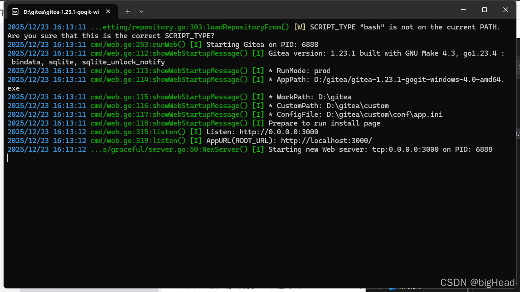Click the AppPath gitea-1.23.1-gogit-windows path text

(409, 80)
